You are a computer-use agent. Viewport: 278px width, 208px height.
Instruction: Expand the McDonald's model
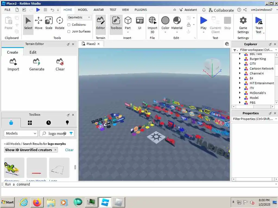pyautogui.click(x=240, y=93)
